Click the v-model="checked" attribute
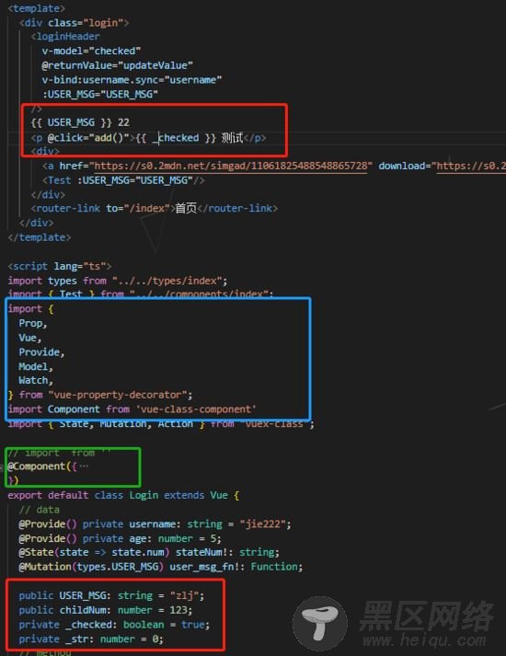506x656 pixels. (x=91, y=51)
